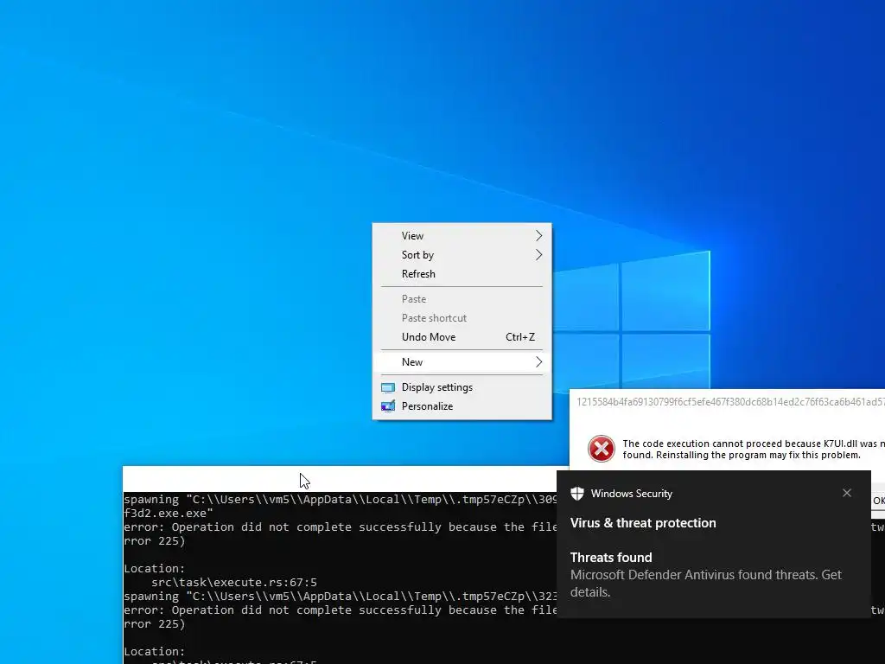Click the Virus & threat protection heading
885x664 pixels.
(643, 523)
